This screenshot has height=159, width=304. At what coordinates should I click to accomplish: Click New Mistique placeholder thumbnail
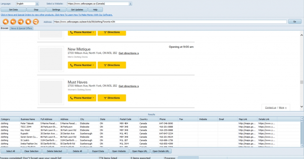point(51,59)
